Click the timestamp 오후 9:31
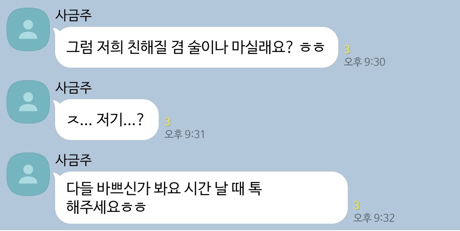Viewport: 460px width, 231px height. pyautogui.click(x=185, y=134)
